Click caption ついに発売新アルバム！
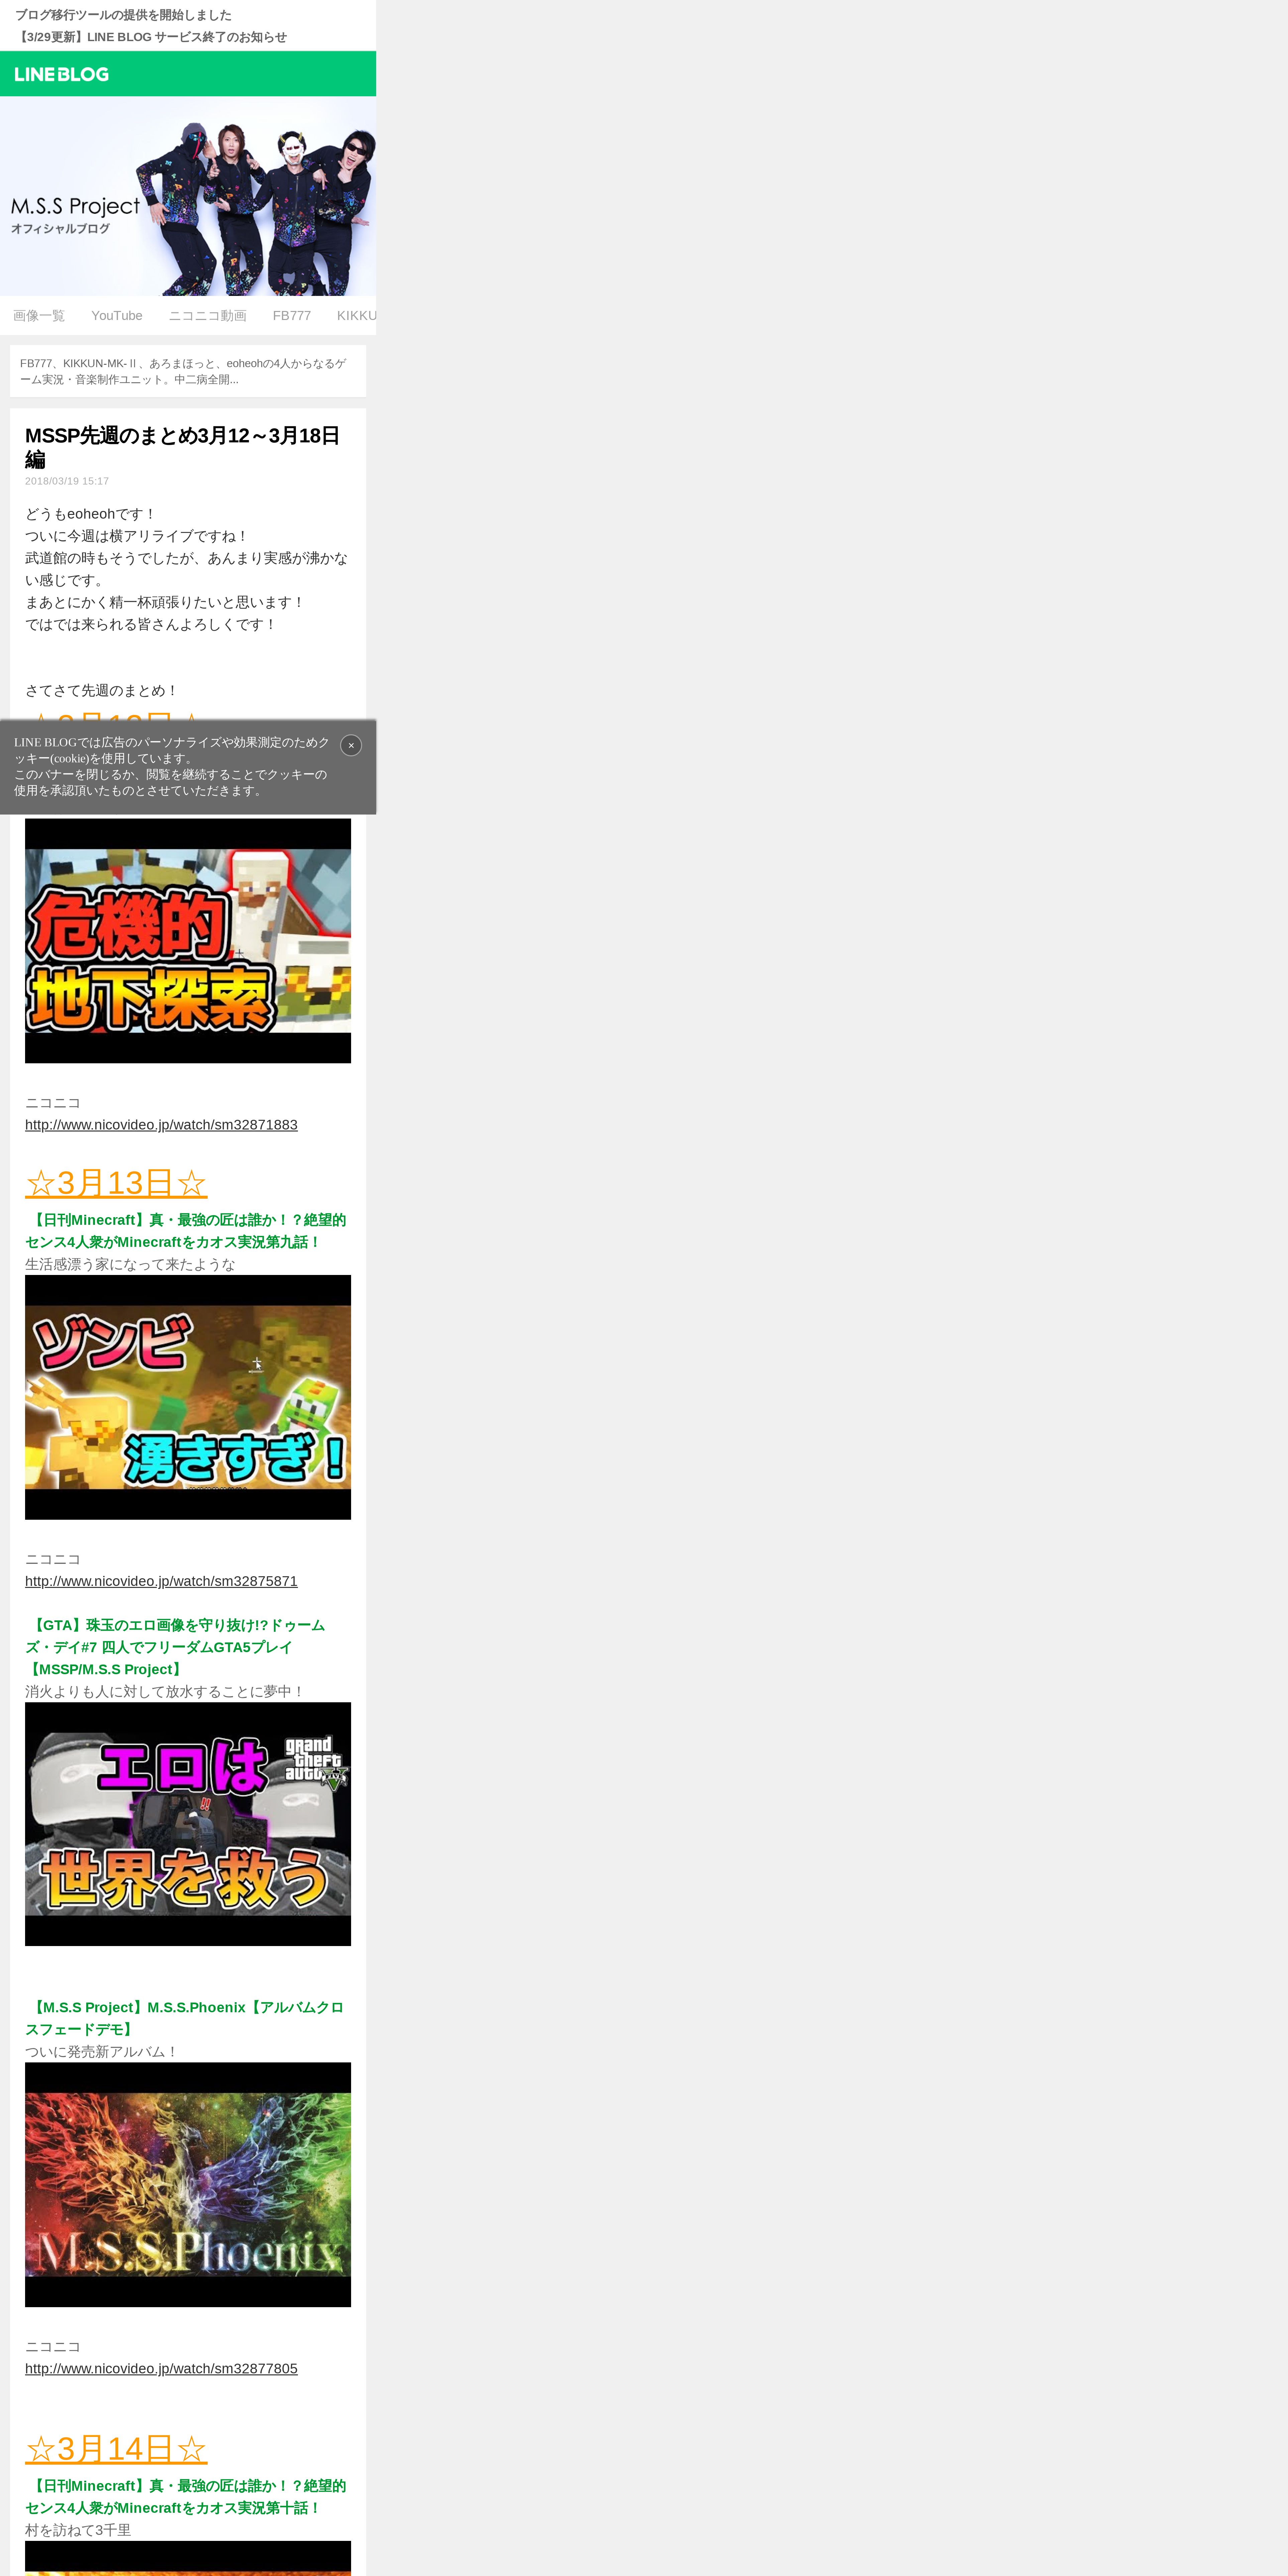The width and height of the screenshot is (1288, 2576). click(102, 2051)
